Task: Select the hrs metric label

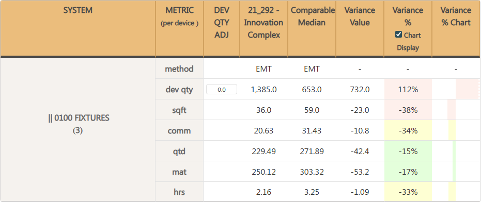Action: (x=179, y=192)
